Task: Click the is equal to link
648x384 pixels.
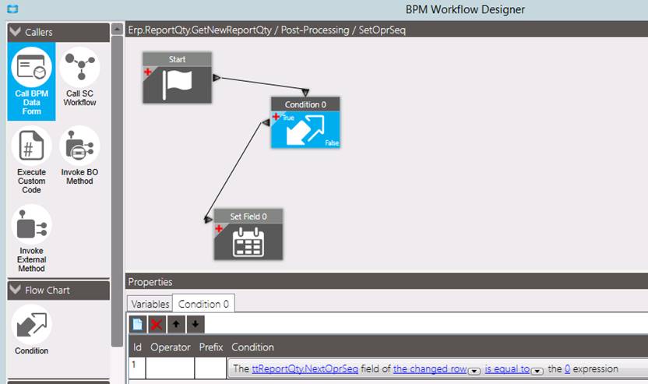Action: (507, 368)
